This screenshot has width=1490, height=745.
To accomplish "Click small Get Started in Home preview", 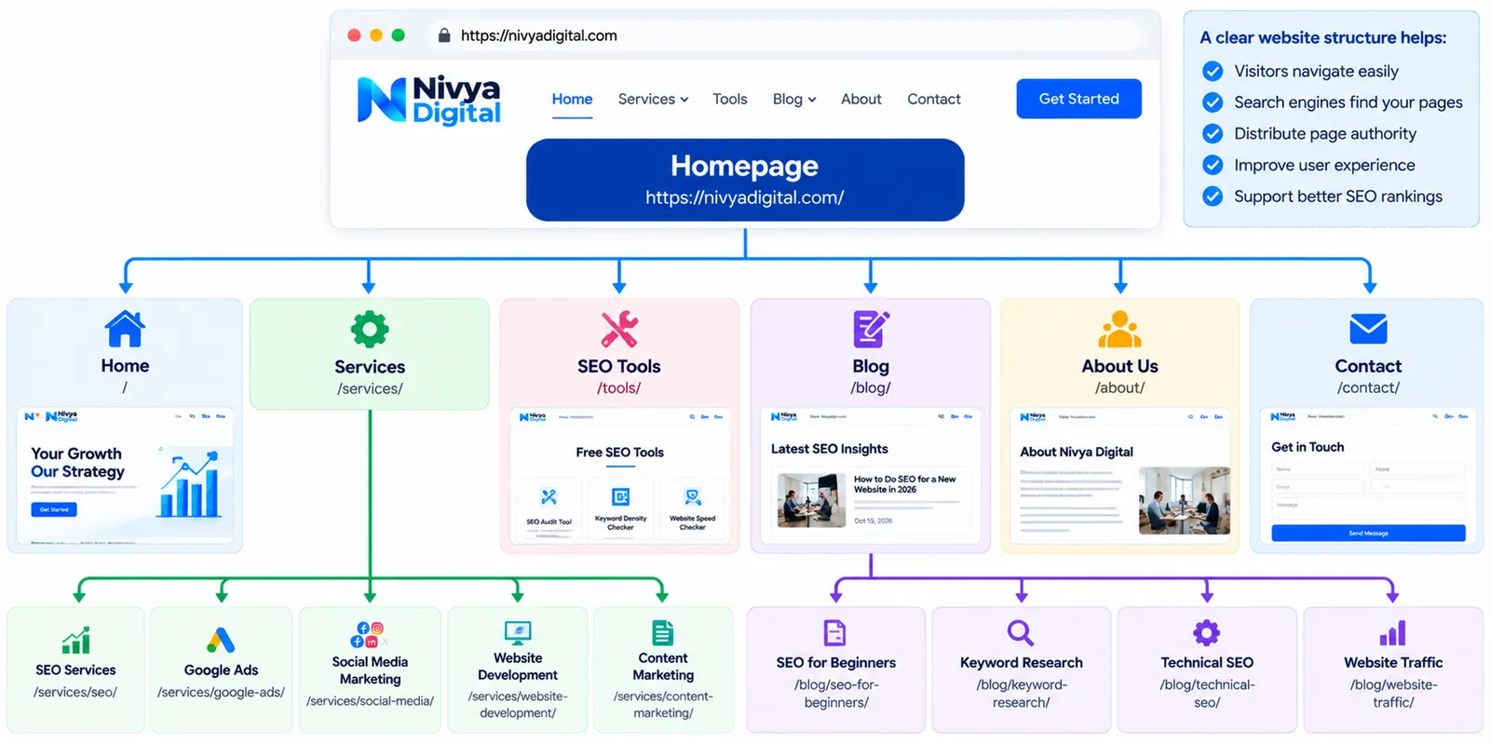I will click(x=54, y=509).
